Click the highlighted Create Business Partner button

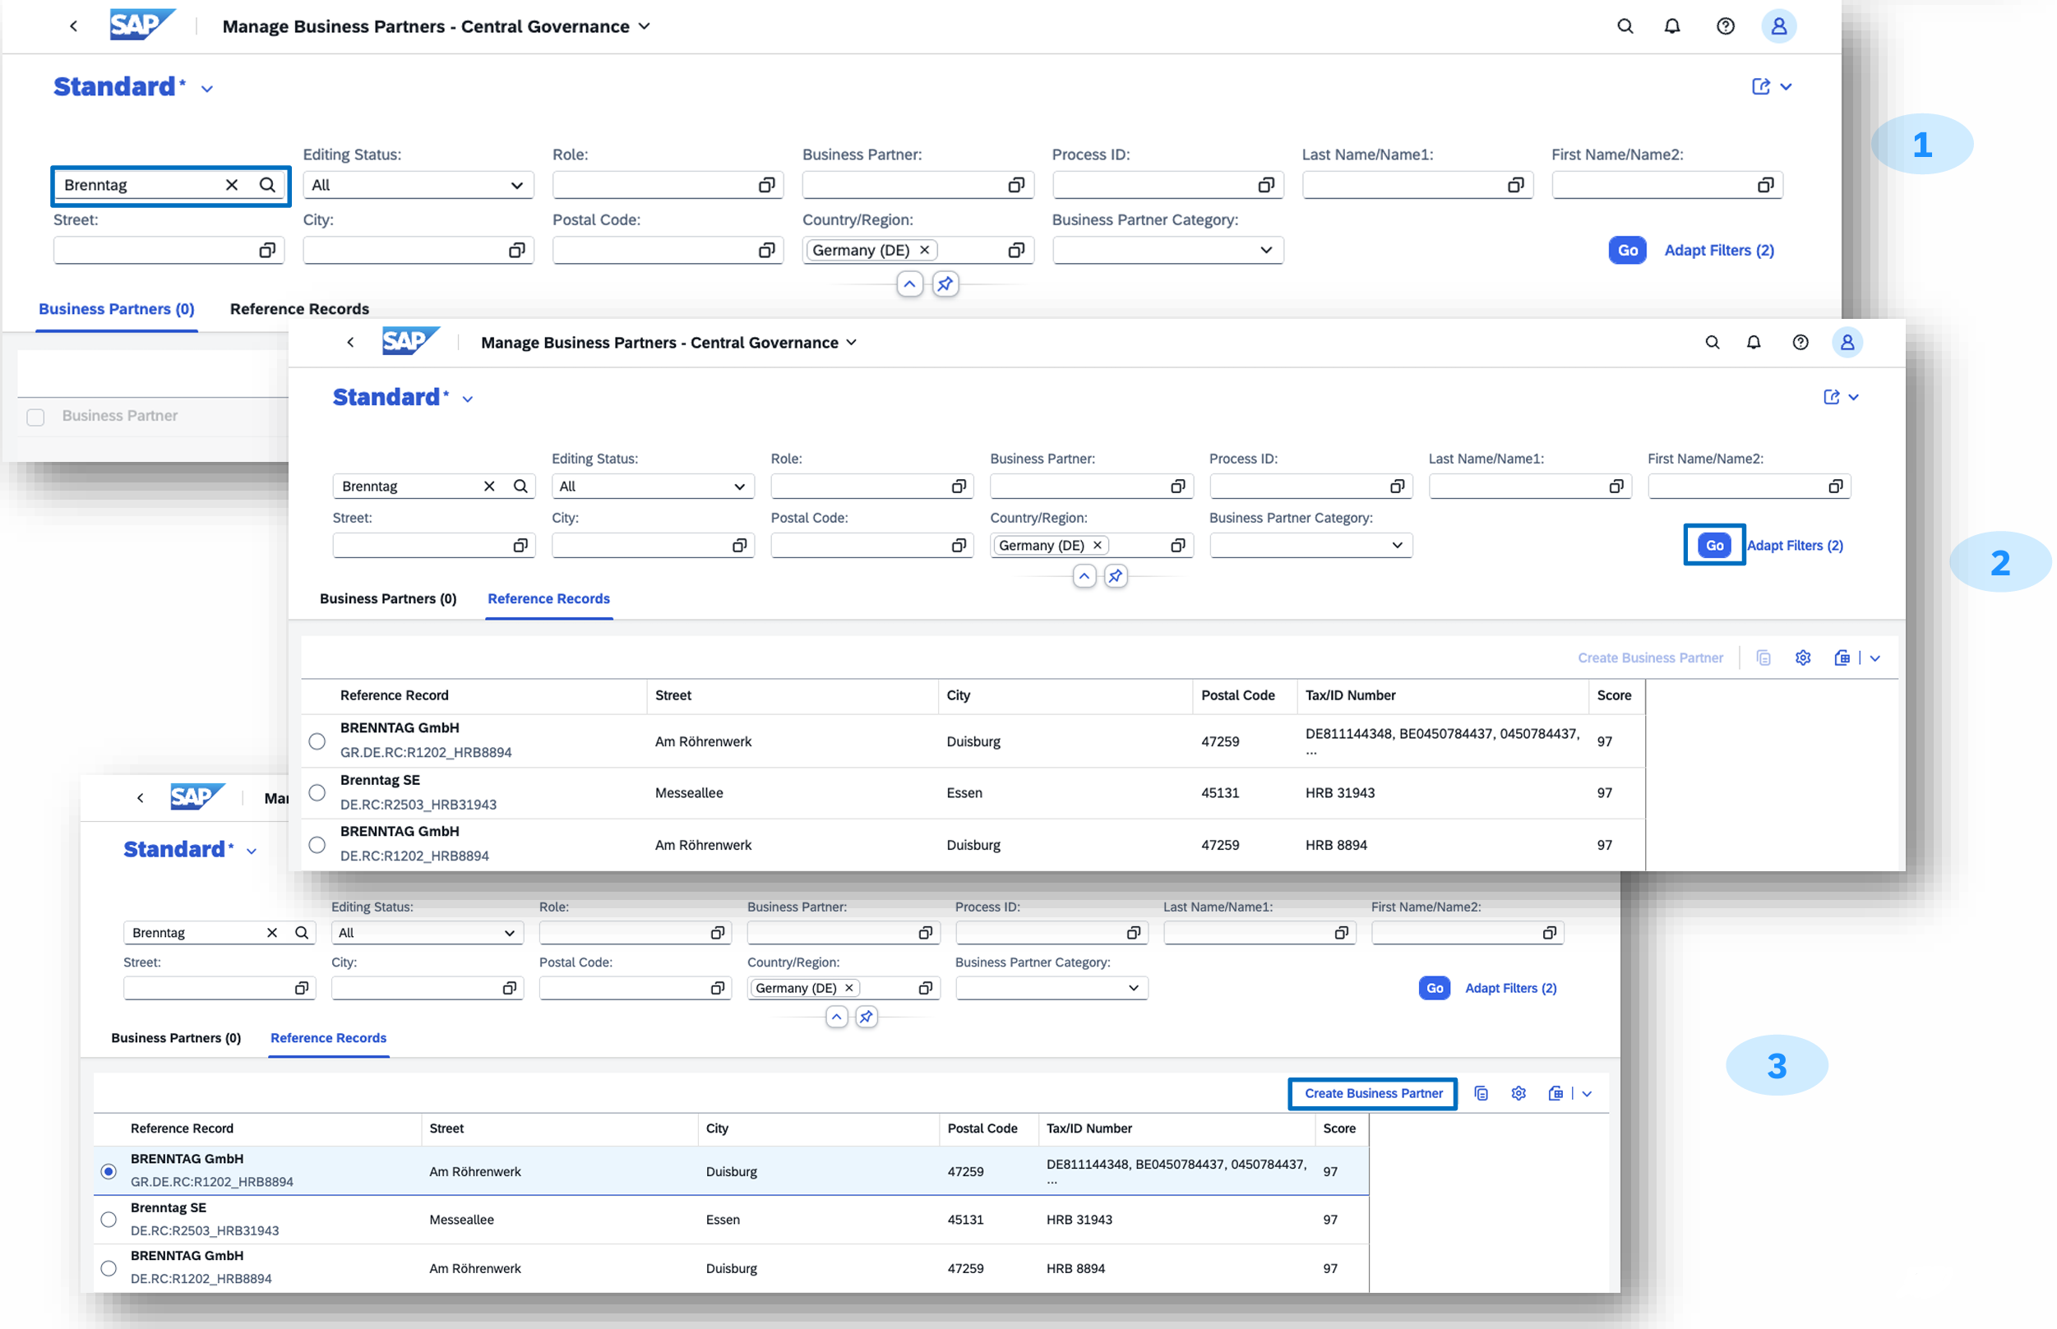pos(1372,1093)
